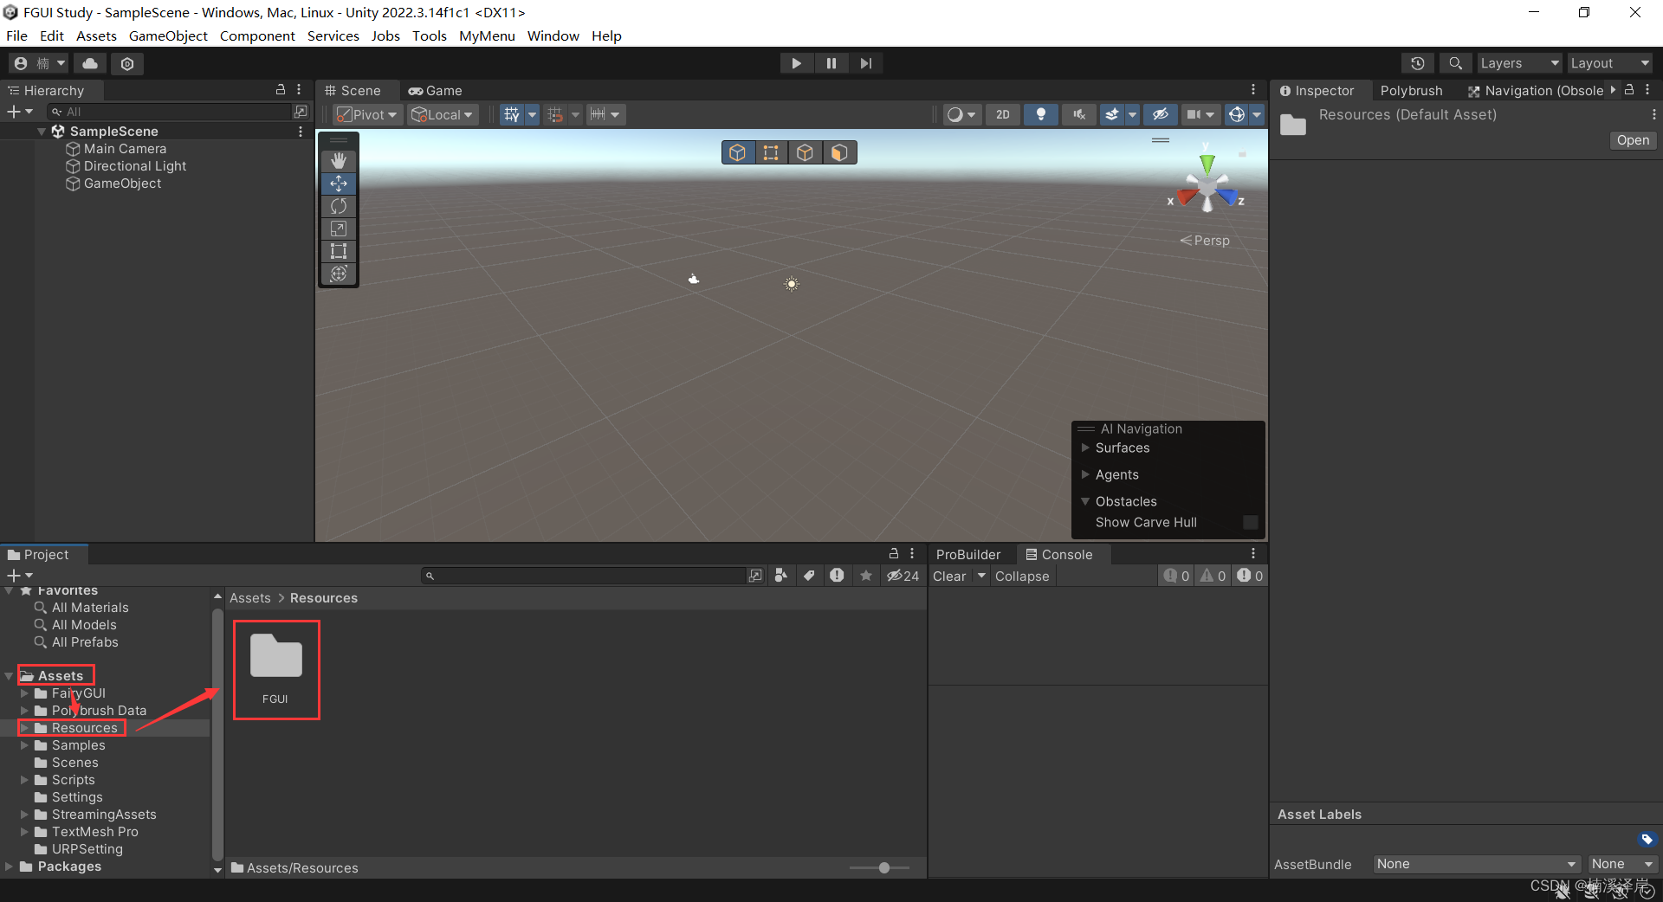Open the Undo History icon
This screenshot has width=1663, height=902.
pos(1417,63)
